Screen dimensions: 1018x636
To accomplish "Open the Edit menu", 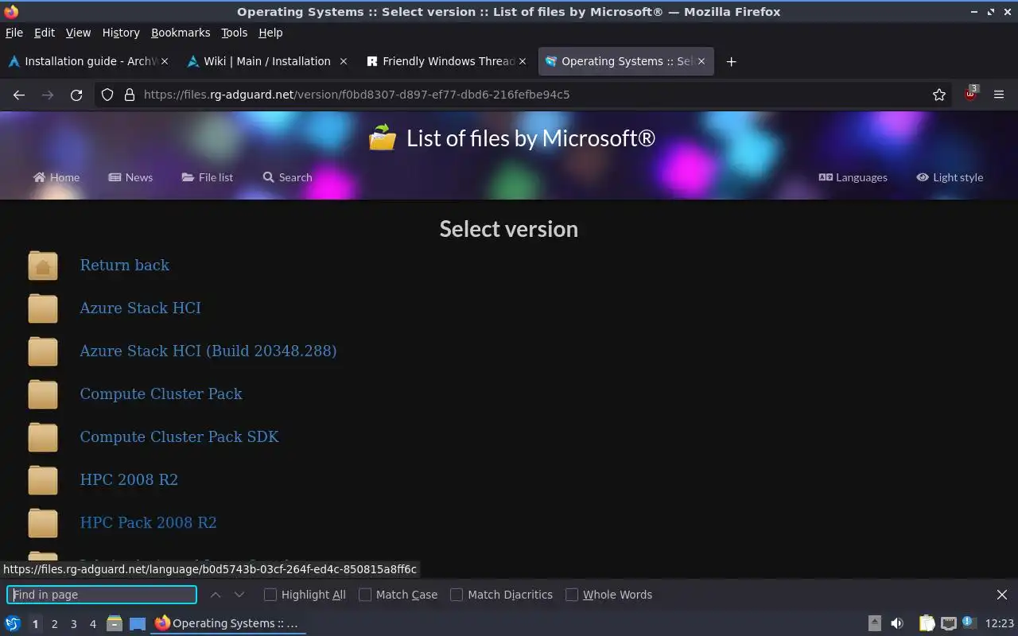I will (x=45, y=33).
